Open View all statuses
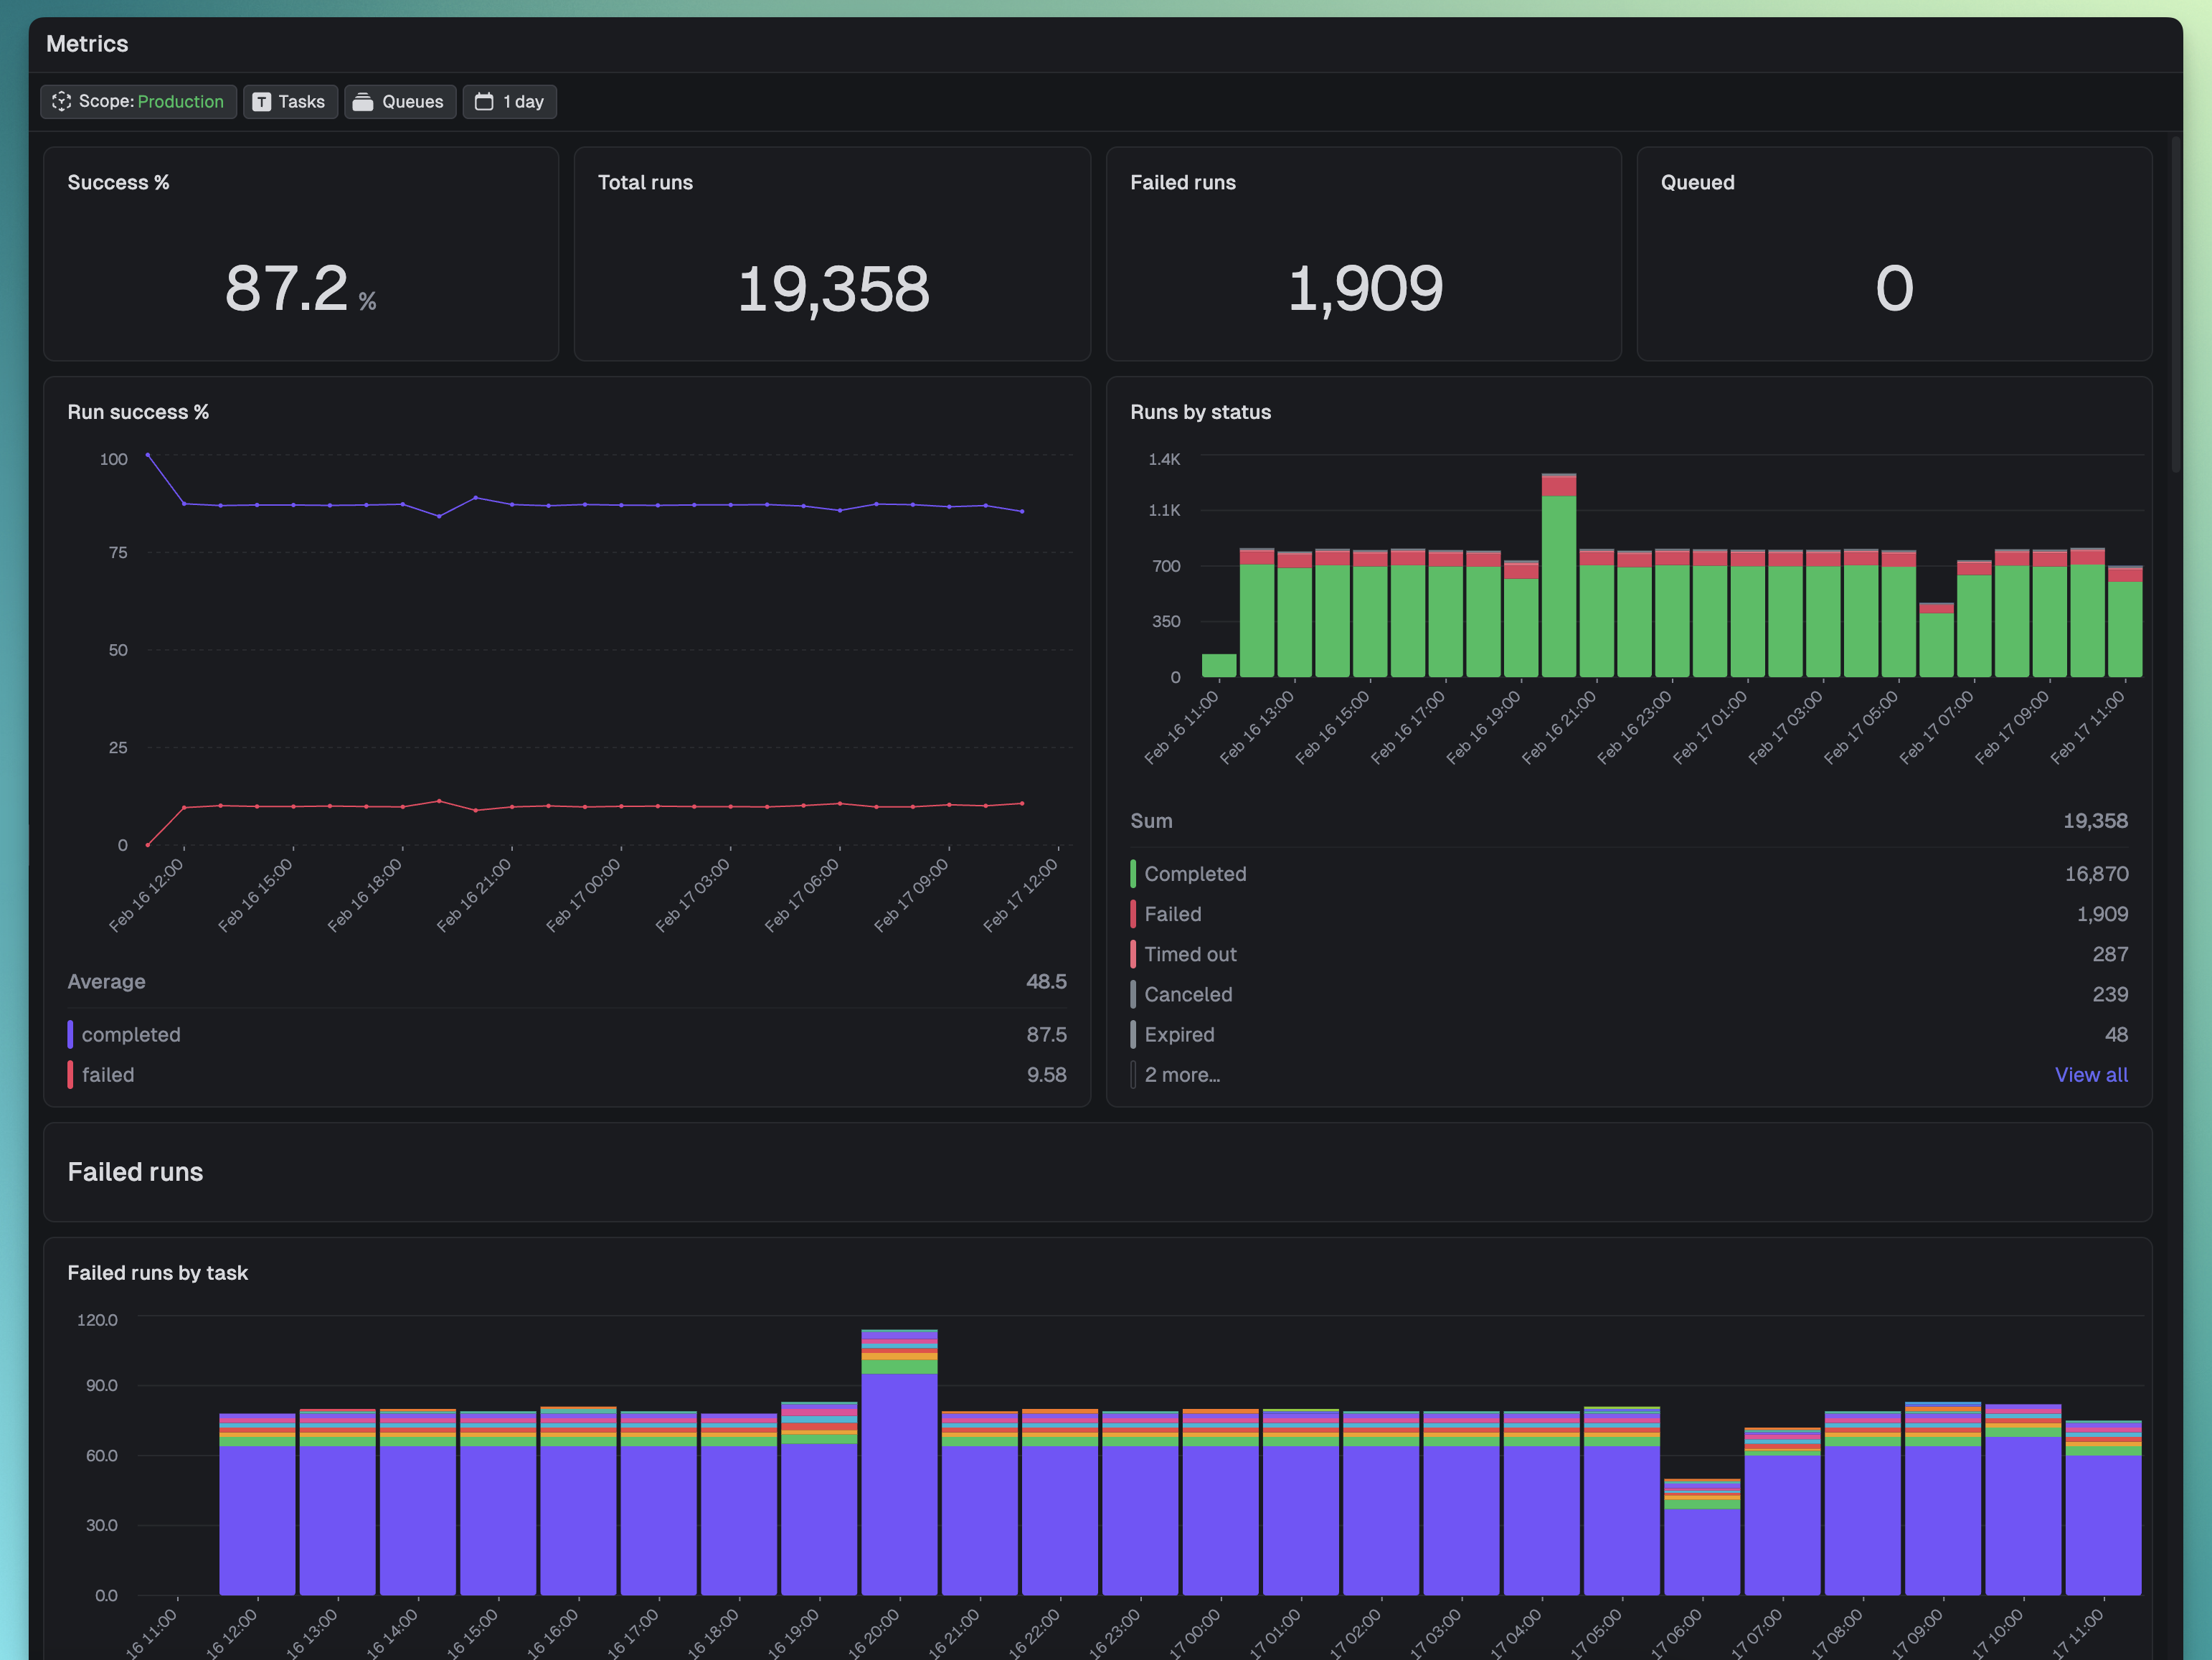2212x1660 pixels. click(2091, 1074)
